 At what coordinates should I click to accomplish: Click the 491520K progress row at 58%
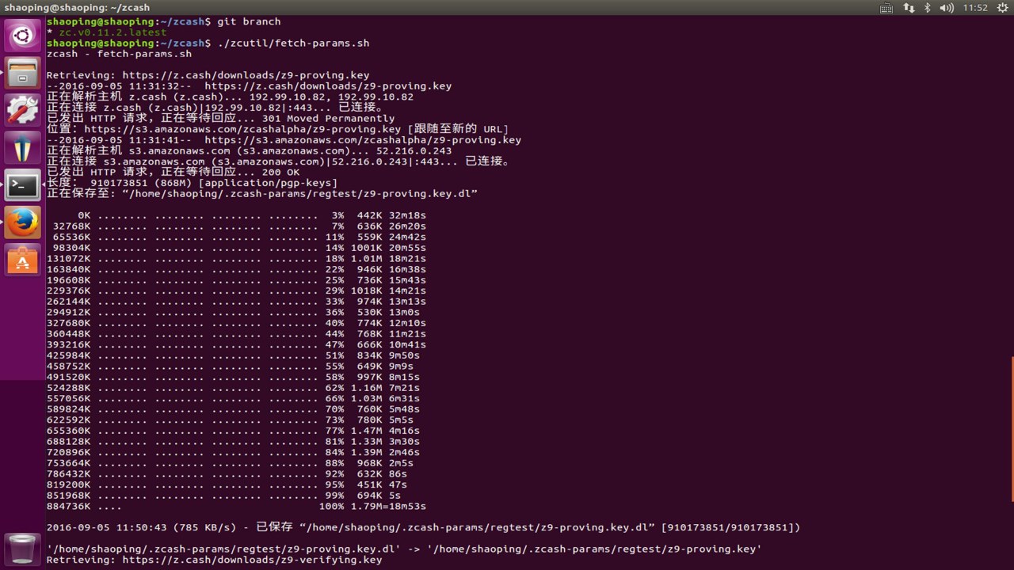click(233, 377)
